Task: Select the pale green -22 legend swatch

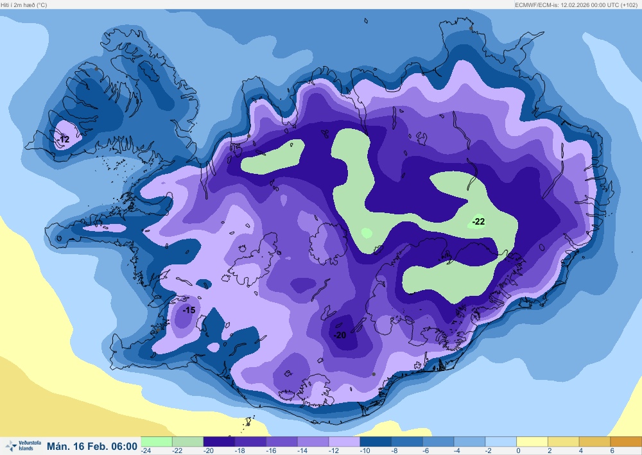Action: (x=187, y=442)
